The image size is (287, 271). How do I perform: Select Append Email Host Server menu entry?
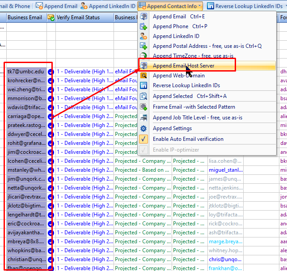pyautogui.click(x=207, y=66)
